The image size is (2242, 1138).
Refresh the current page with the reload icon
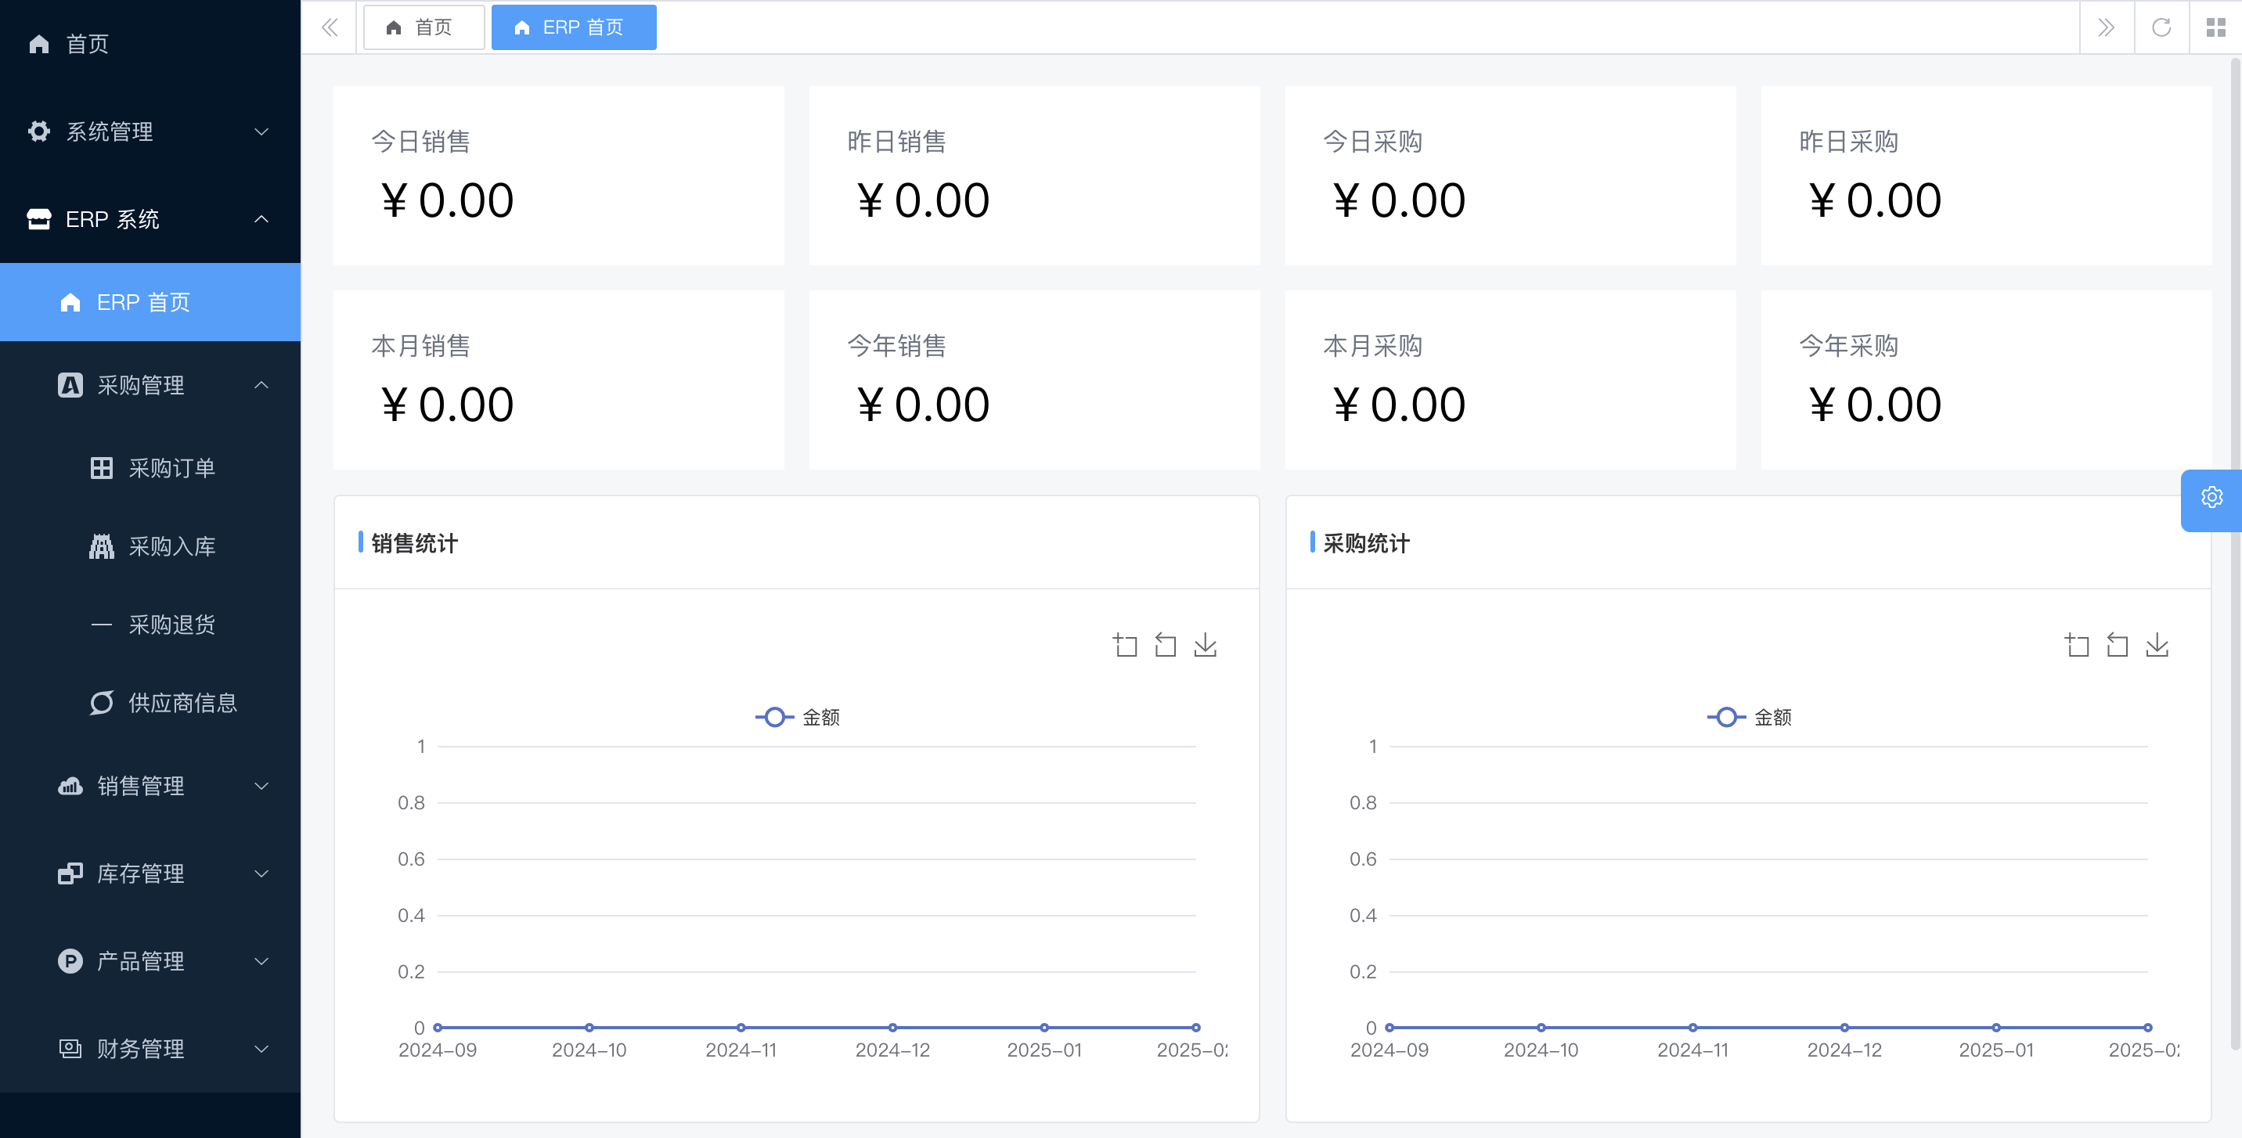click(2162, 27)
